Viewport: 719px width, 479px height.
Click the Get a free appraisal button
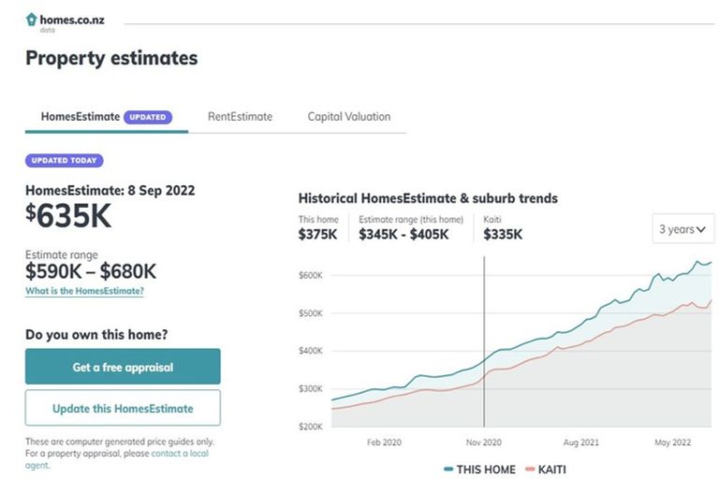click(123, 367)
